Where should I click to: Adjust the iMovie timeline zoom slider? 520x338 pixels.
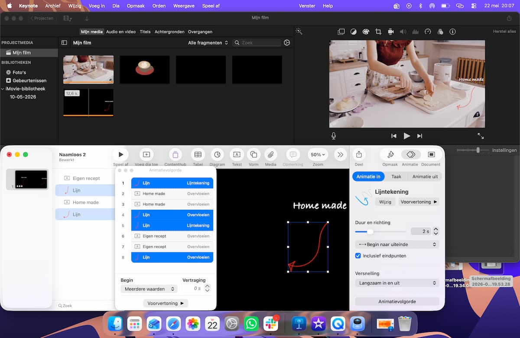point(478,150)
